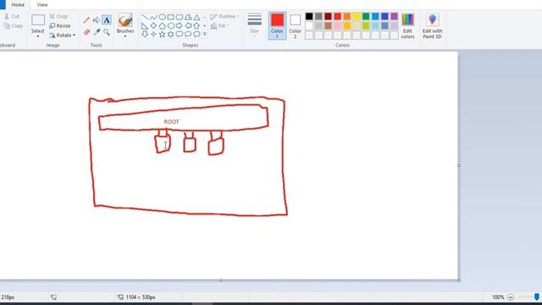Choose the Left arrow shape
This screenshot has height=305, width=542.
188,25
